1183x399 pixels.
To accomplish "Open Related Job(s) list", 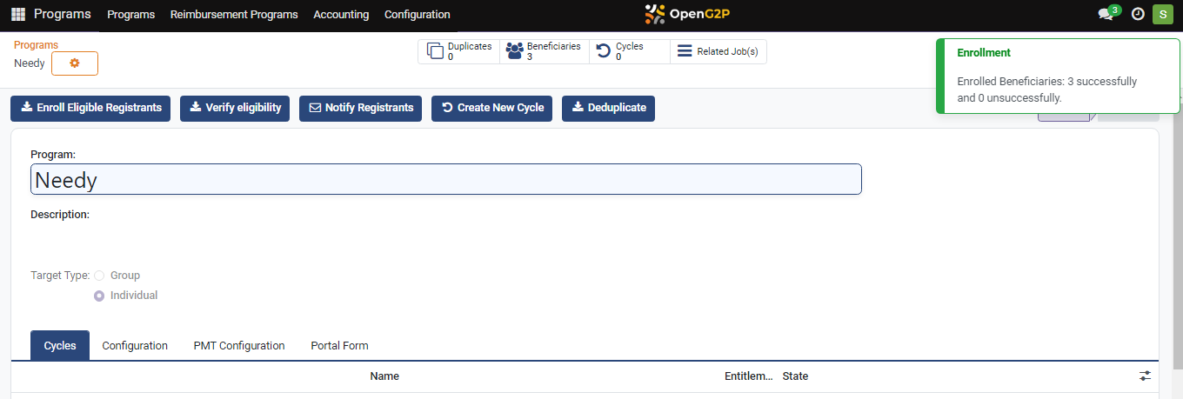I will click(718, 52).
